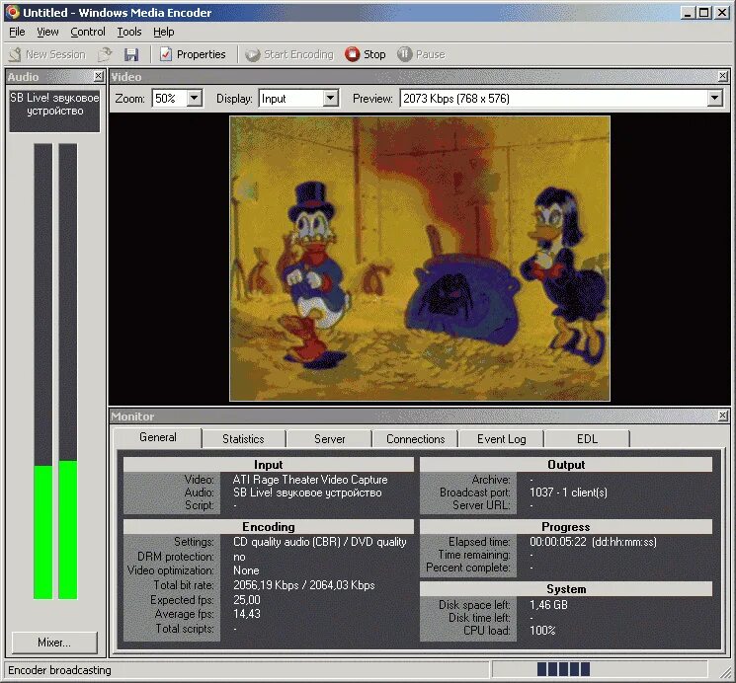The width and height of the screenshot is (736, 683).
Task: Open the Connections tab
Action: click(x=415, y=439)
